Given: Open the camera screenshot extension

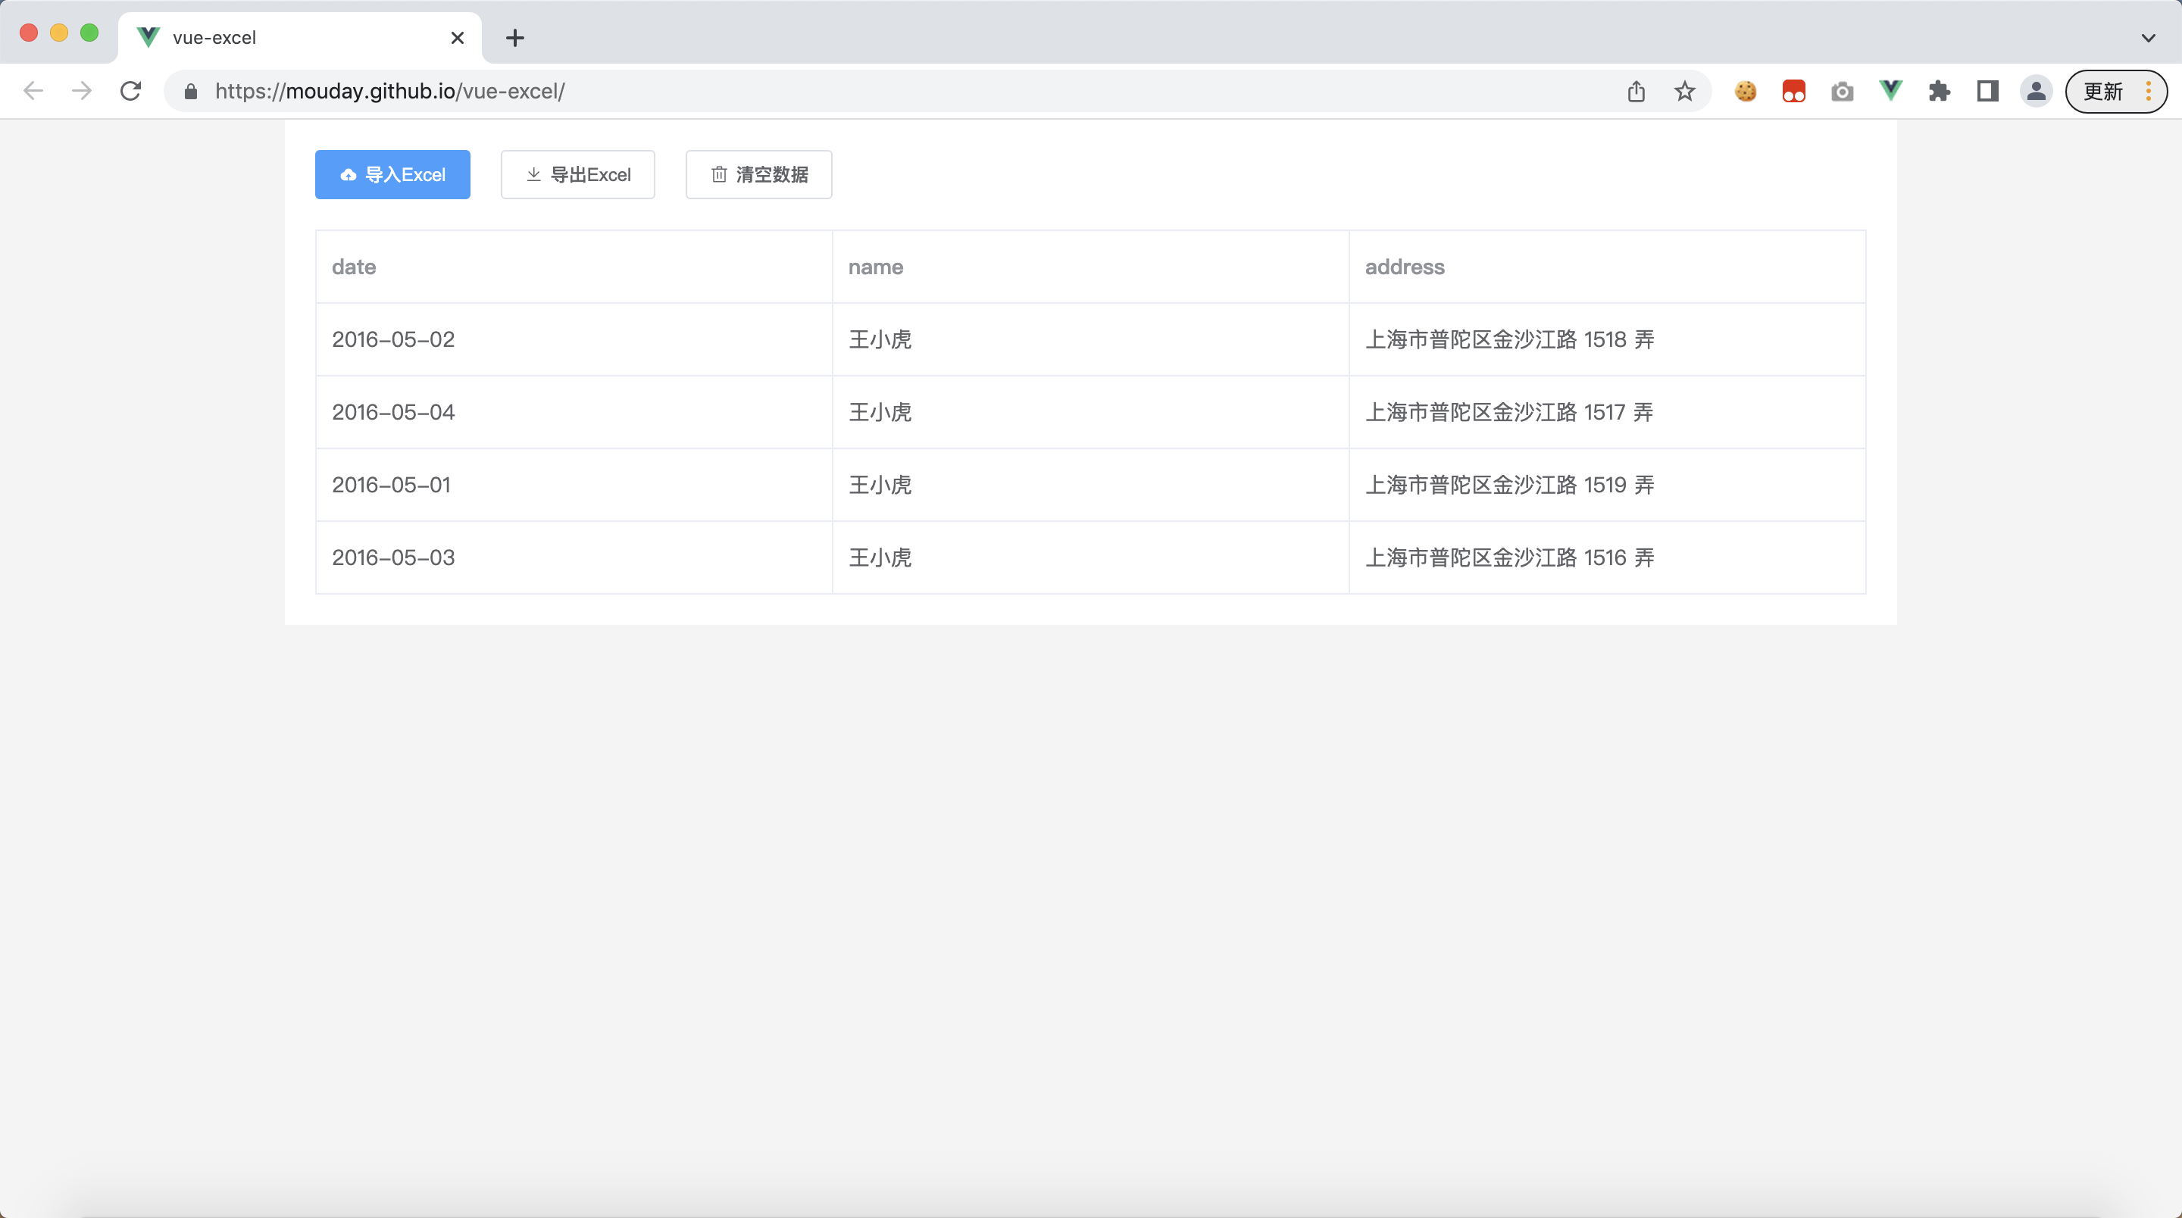Looking at the screenshot, I should pyautogui.click(x=1843, y=91).
